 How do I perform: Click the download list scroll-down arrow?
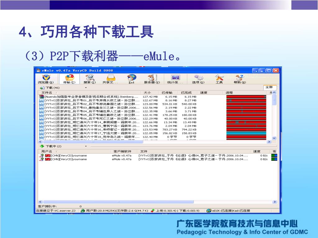coord(274,138)
